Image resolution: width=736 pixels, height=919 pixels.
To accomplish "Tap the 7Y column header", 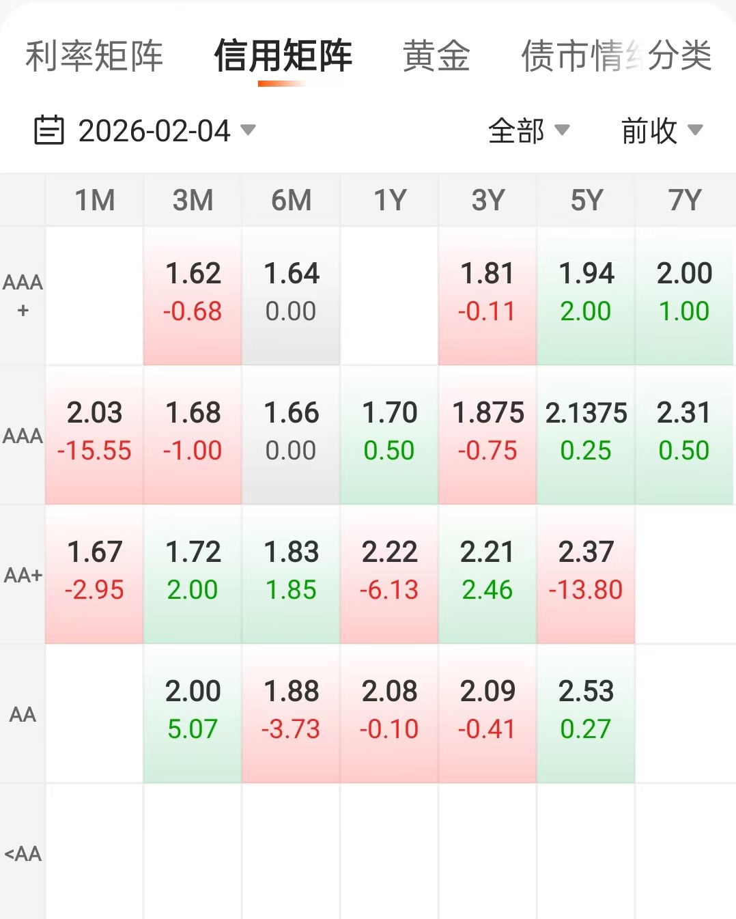I will [684, 200].
